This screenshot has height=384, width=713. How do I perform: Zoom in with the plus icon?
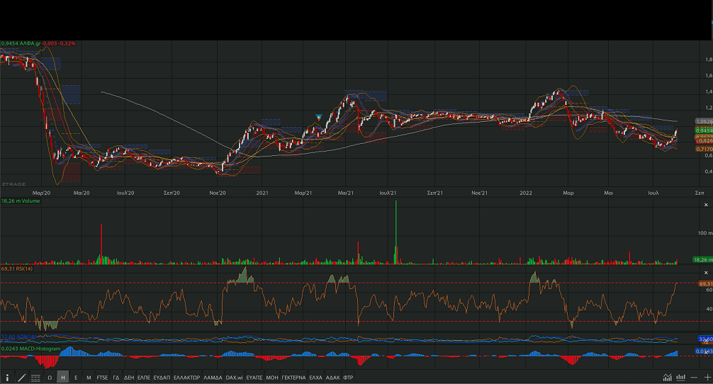[x=707, y=378]
